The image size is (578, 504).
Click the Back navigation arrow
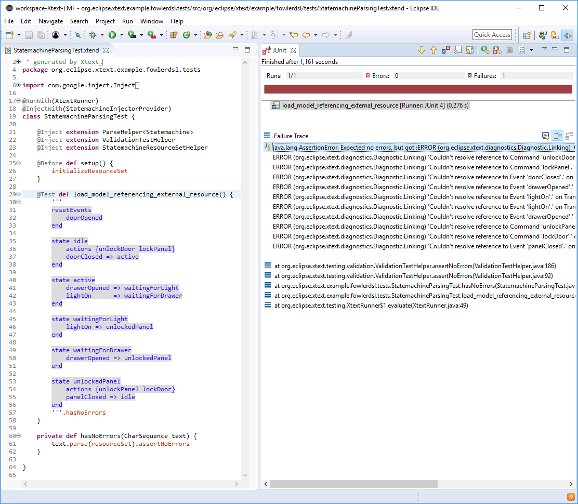pyautogui.click(x=306, y=35)
